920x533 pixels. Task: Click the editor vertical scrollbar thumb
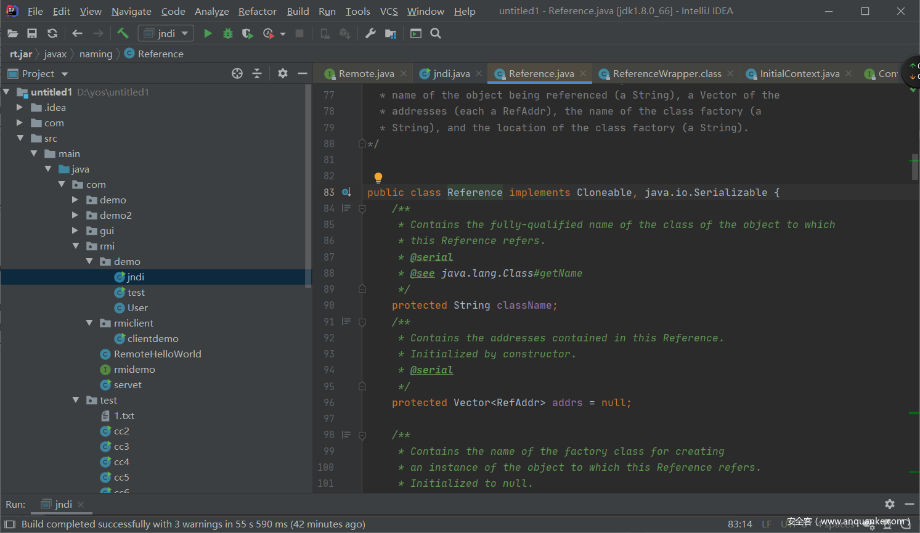(x=915, y=166)
